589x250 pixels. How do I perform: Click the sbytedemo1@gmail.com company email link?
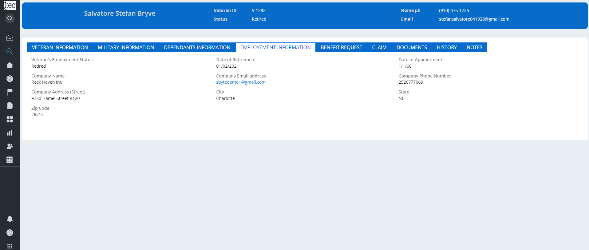point(241,82)
